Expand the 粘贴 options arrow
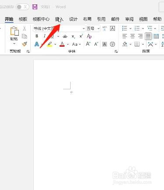Image resolution: width=164 pixels, height=190 pixels. [14, 44]
